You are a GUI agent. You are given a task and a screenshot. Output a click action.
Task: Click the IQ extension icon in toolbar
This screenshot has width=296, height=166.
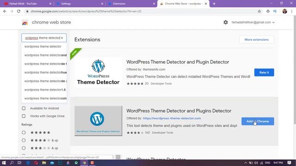click(x=275, y=11)
